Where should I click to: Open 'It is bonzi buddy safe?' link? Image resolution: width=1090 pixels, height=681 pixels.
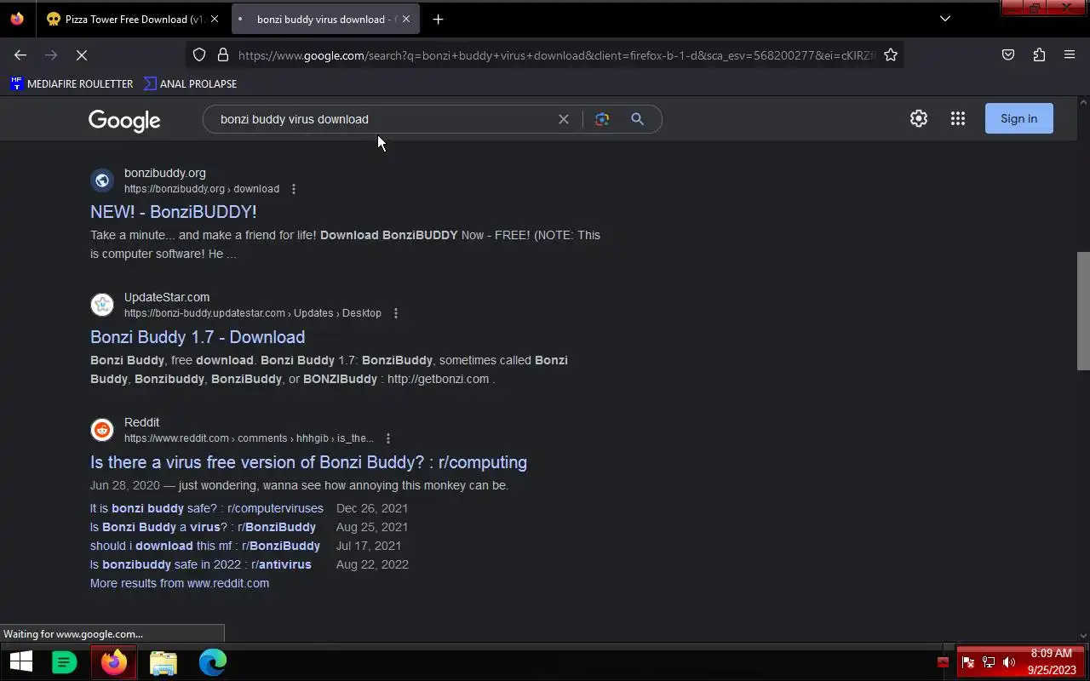click(207, 508)
